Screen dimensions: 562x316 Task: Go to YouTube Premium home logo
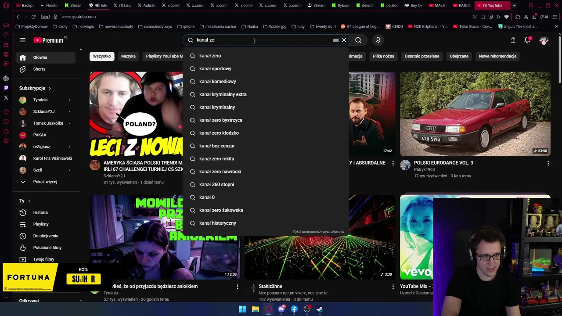click(x=48, y=40)
